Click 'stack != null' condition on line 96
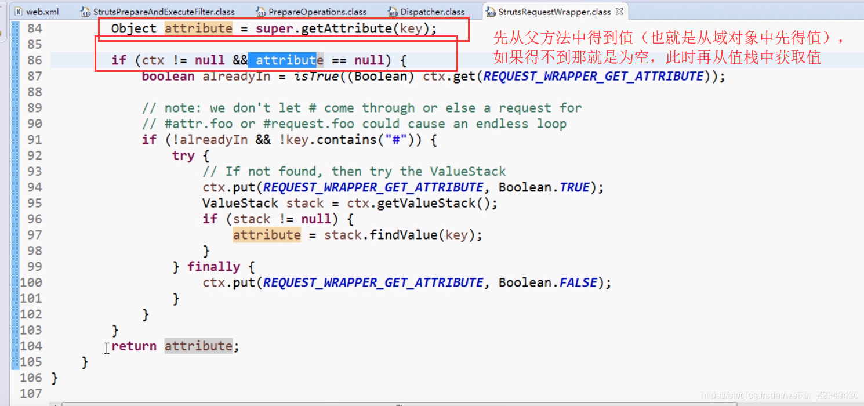Viewport: 864px width, 406px height. [282, 219]
